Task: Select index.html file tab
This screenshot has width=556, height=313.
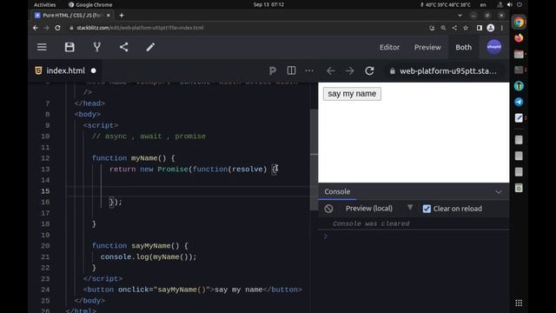Action: (x=66, y=70)
